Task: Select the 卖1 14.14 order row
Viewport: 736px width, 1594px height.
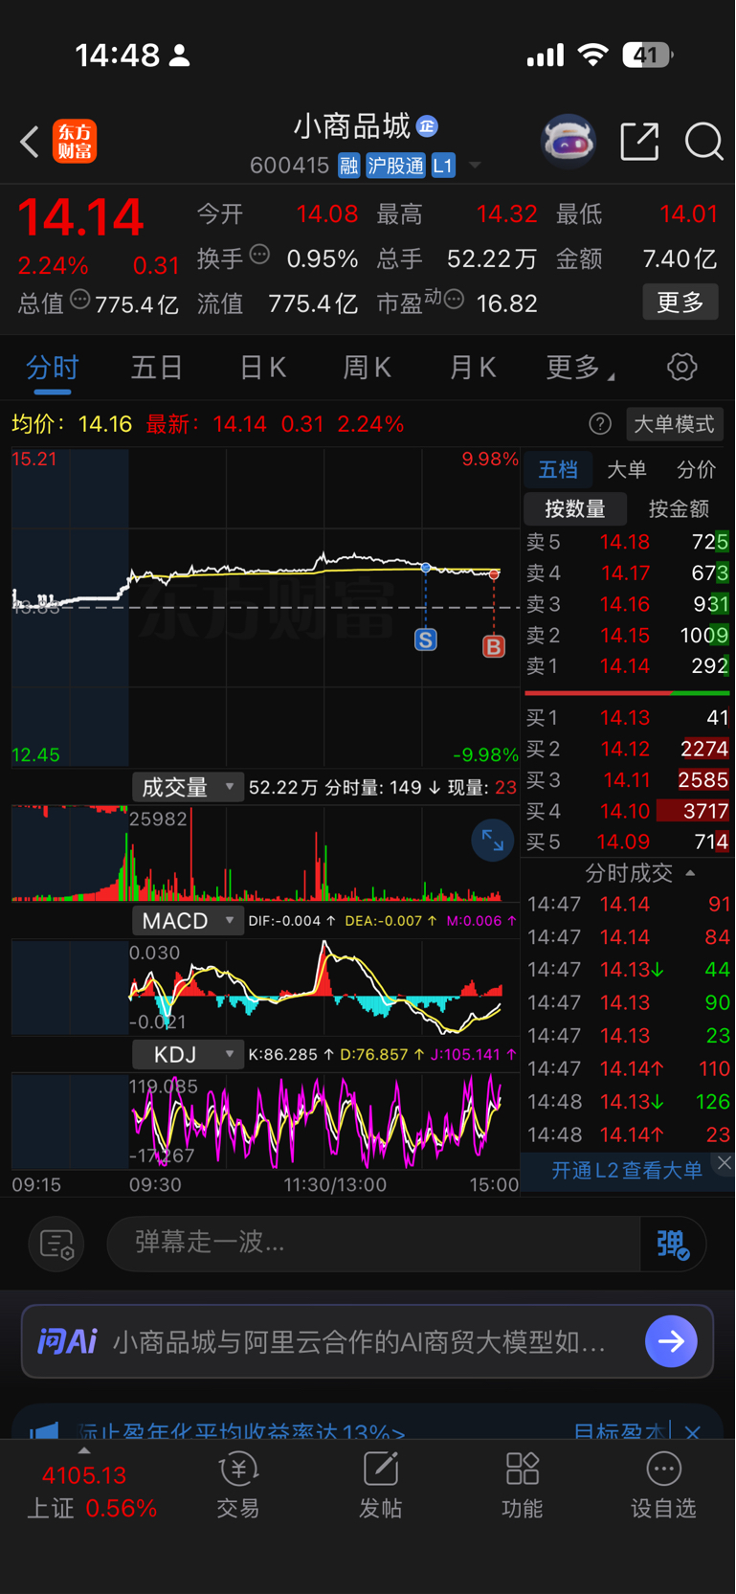Action: coord(627,665)
